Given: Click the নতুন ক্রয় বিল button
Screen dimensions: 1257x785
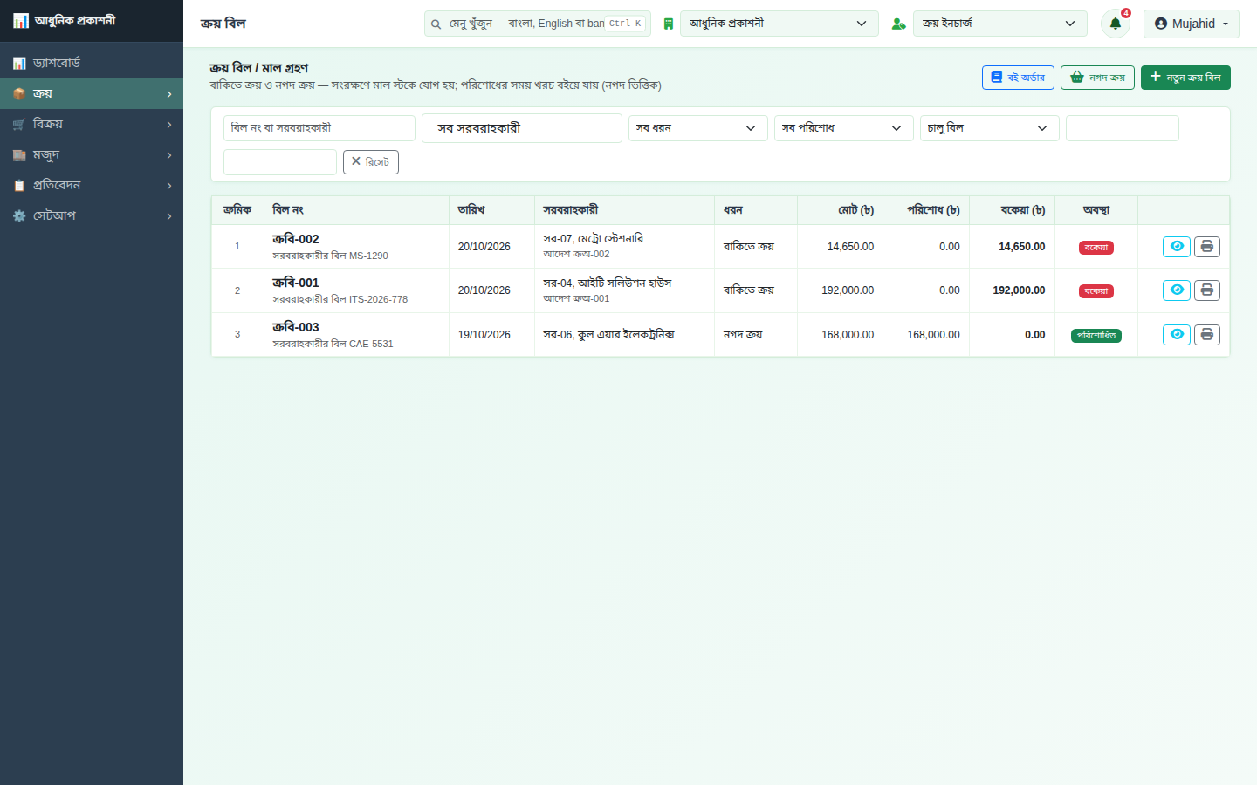Looking at the screenshot, I should pos(1185,78).
